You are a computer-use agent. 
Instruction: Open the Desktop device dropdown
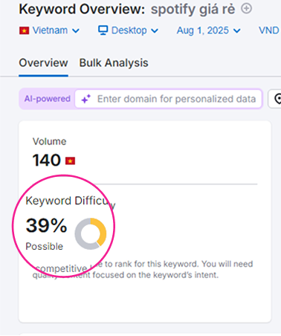128,30
